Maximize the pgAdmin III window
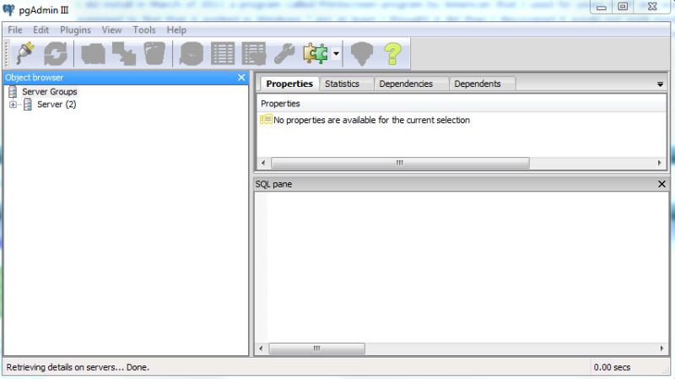 (x=623, y=7)
